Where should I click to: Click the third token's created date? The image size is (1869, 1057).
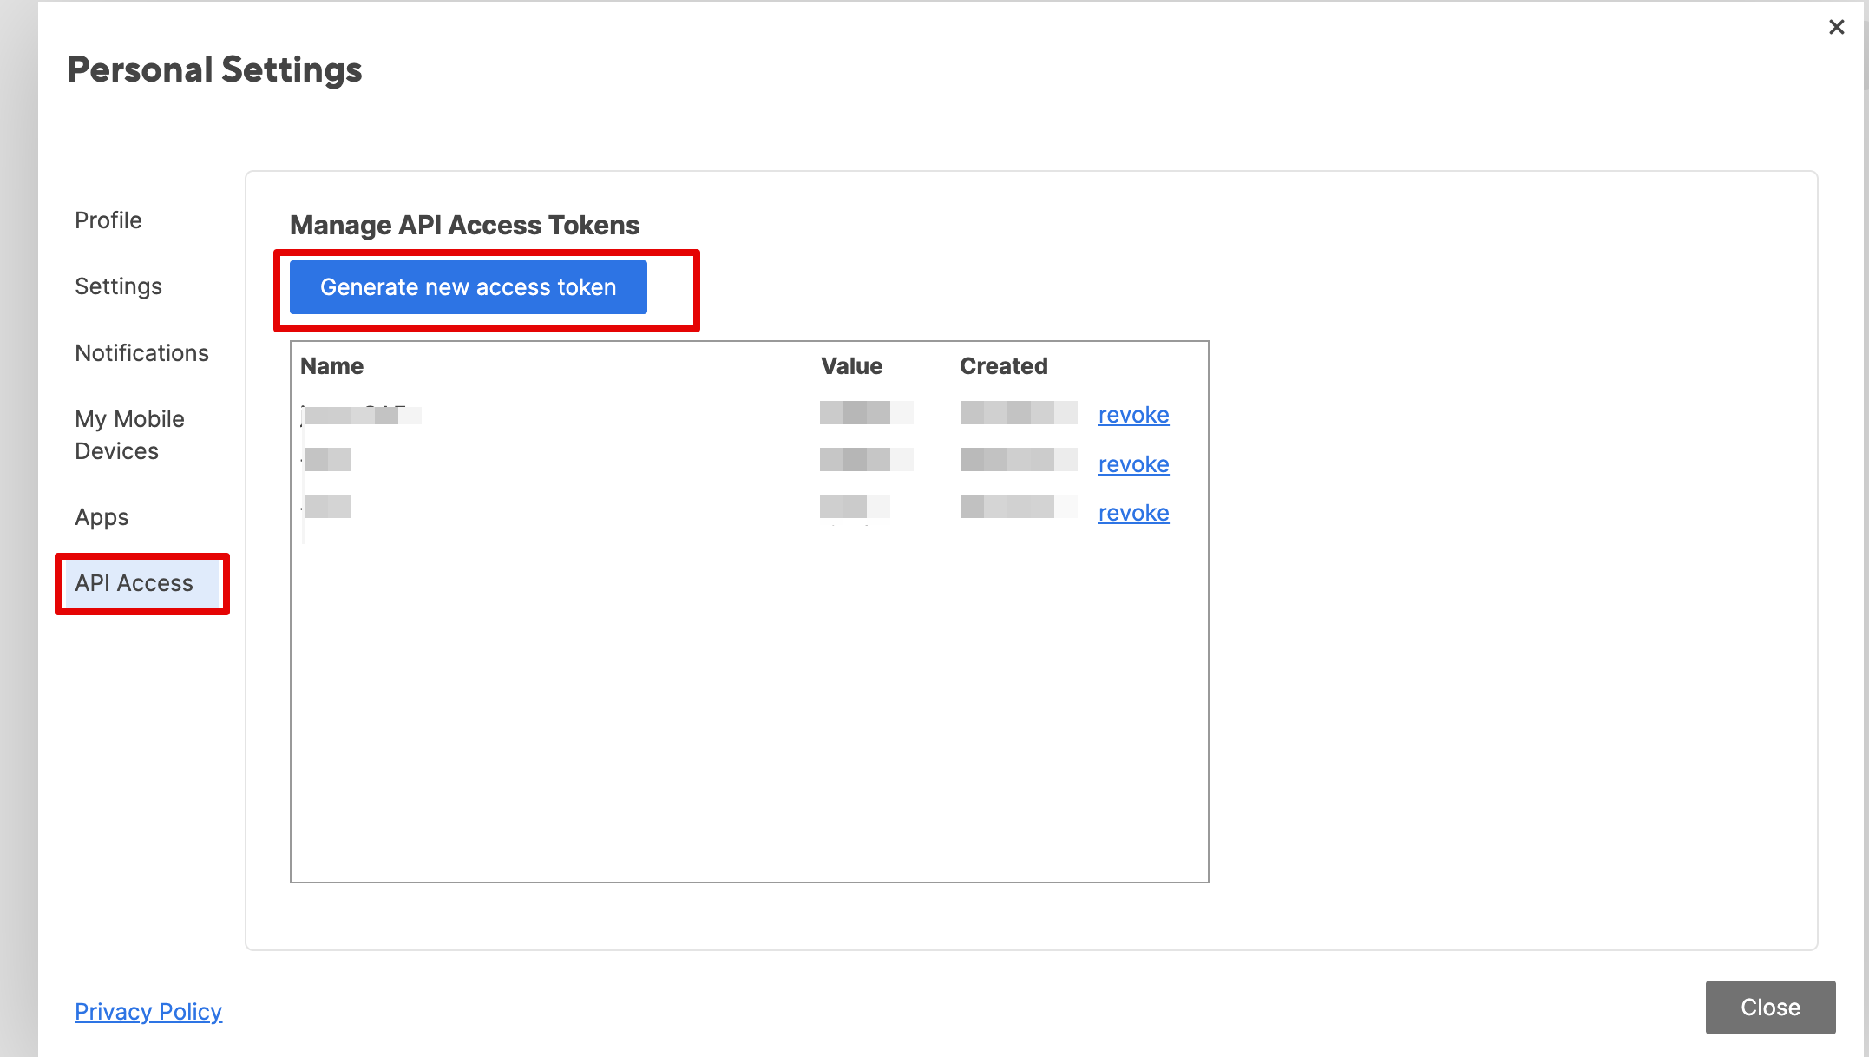[1018, 507]
